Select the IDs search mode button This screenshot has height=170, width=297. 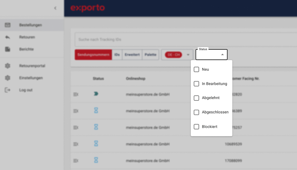coord(117,55)
